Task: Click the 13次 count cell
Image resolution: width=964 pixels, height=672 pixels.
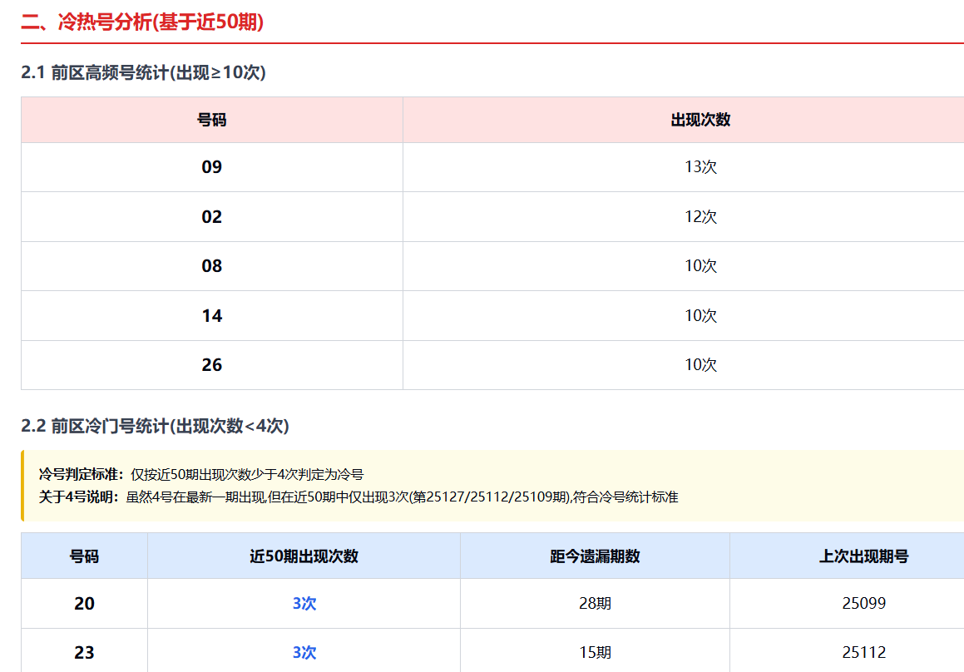Action: coord(700,167)
